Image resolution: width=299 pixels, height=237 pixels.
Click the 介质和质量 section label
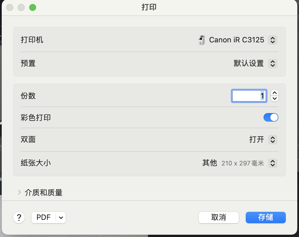pos(44,192)
